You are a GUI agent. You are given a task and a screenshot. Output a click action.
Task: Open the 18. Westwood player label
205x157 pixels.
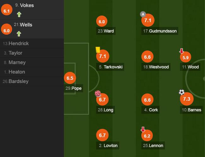coord(156,67)
